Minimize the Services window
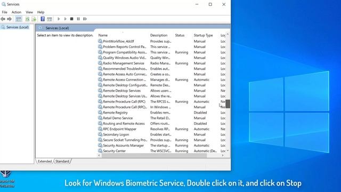The width and height of the screenshot is (341, 192). tap(197, 4)
